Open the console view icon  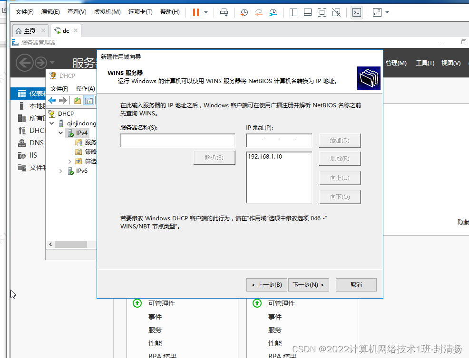pyautogui.click(x=357, y=12)
